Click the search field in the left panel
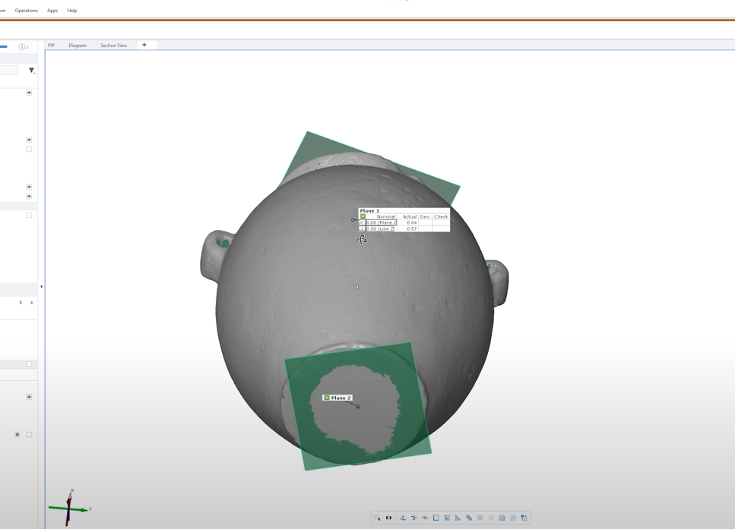The width and height of the screenshot is (735, 529). coord(8,71)
